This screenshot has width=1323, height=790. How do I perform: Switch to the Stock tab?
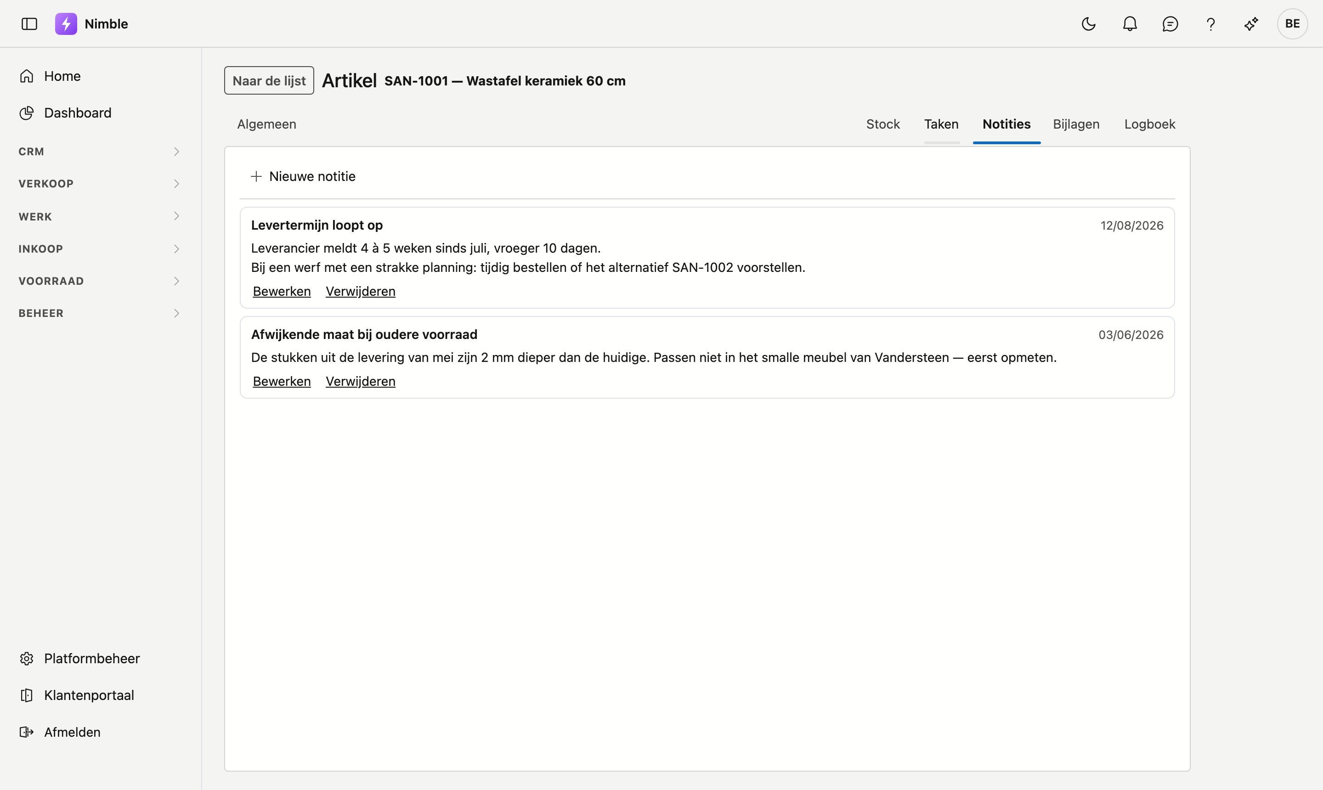click(x=883, y=124)
